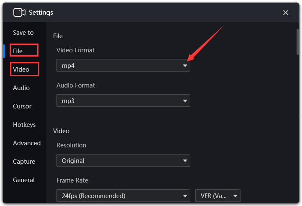Open the Video Format mp4 dropdown

pyautogui.click(x=123, y=65)
